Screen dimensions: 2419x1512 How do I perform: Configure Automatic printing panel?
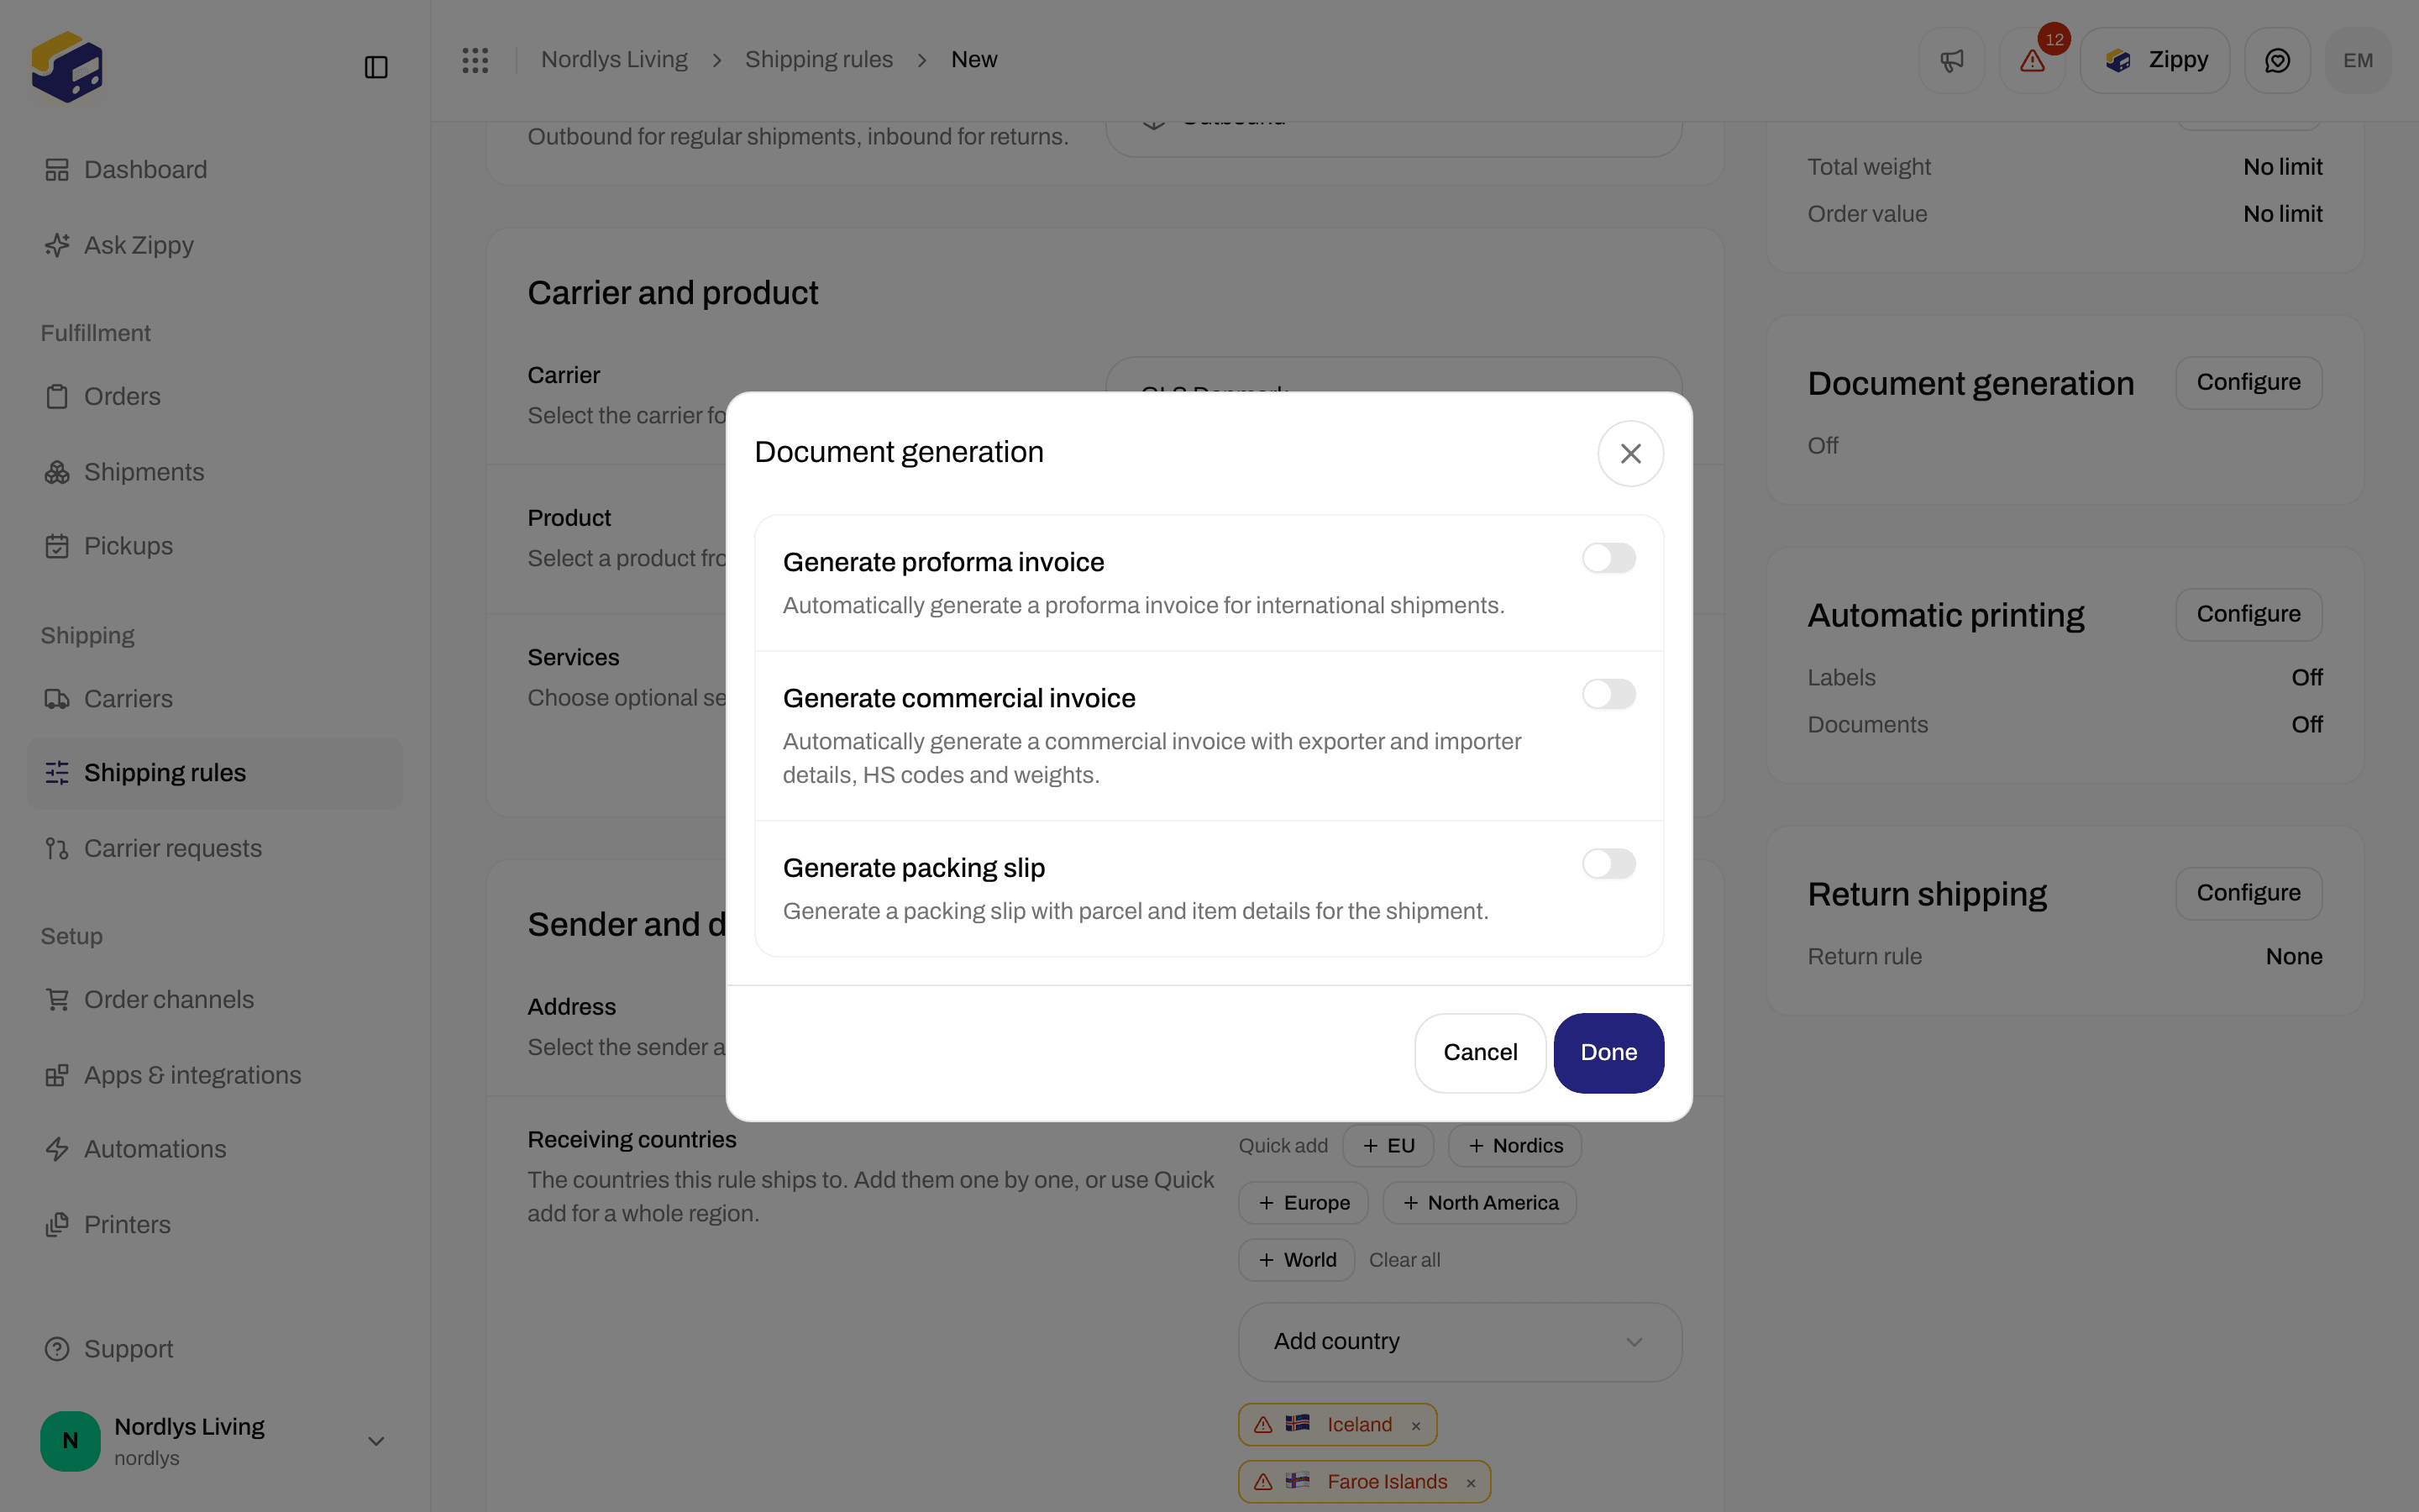pos(2248,615)
